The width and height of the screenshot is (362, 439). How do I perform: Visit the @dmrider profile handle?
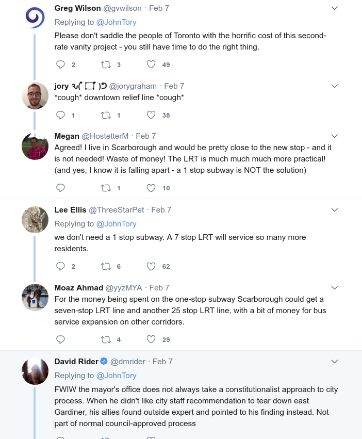(128, 362)
